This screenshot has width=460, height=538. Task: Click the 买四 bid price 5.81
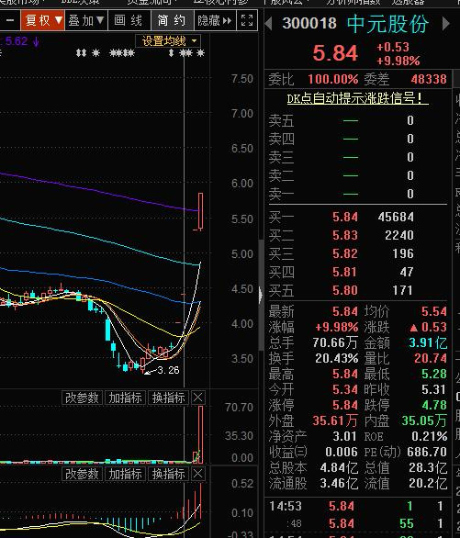(x=345, y=272)
